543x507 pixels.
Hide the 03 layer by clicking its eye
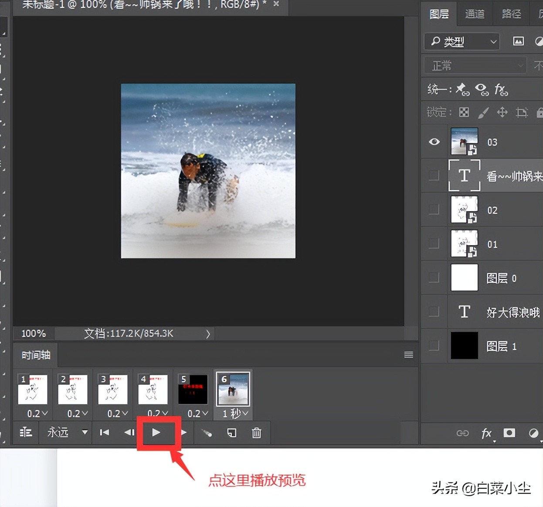coord(434,142)
